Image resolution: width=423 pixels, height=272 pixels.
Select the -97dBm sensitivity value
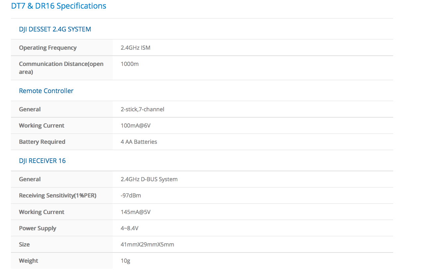point(131,195)
